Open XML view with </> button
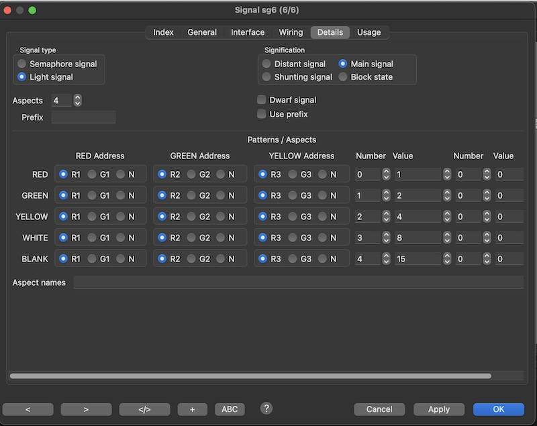Viewport: 537px width, 426px height. tap(144, 409)
